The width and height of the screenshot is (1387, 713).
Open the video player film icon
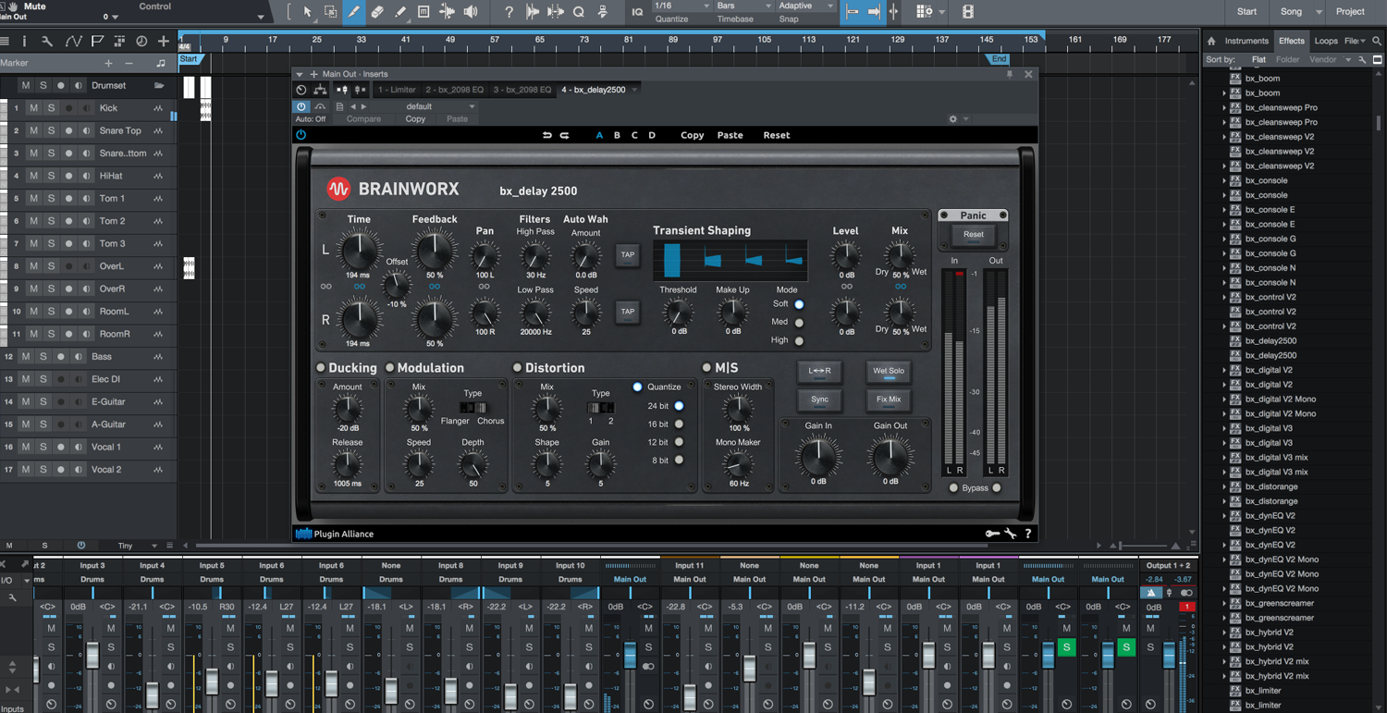(x=968, y=12)
